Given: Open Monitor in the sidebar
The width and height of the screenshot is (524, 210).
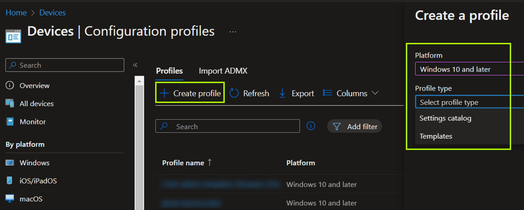Looking at the screenshot, I should click(x=33, y=122).
